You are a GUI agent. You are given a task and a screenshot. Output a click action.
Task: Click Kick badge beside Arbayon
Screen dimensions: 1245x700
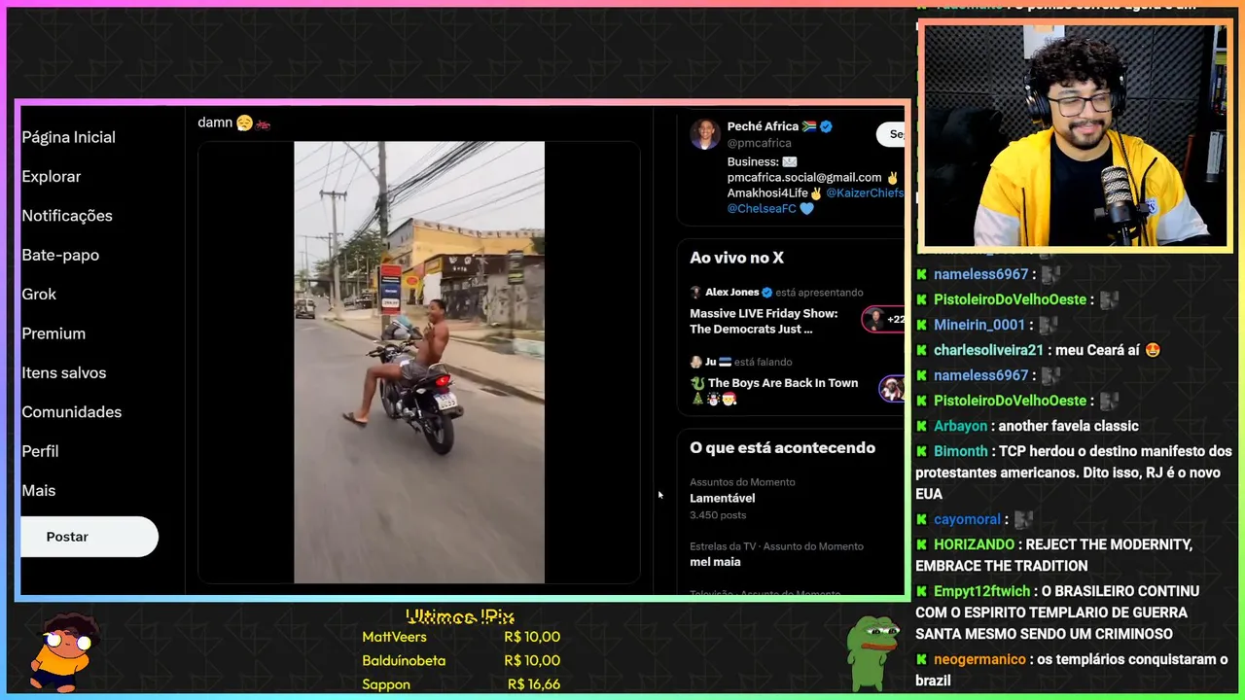[921, 426]
